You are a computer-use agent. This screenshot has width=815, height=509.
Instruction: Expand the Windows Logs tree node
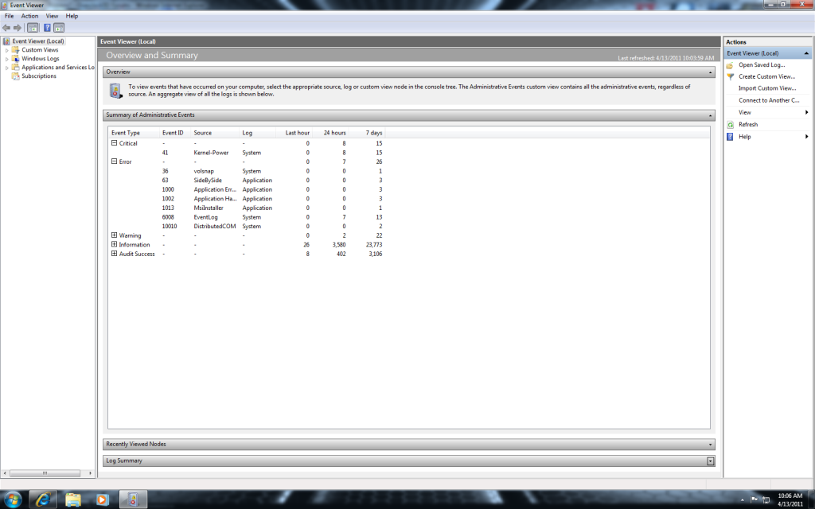(6, 59)
